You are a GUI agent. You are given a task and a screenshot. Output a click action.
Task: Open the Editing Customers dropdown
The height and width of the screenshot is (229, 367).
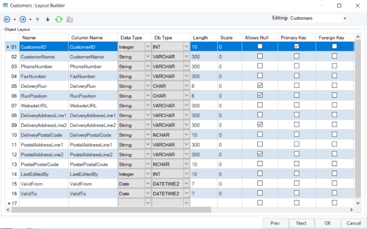[x=345, y=18]
